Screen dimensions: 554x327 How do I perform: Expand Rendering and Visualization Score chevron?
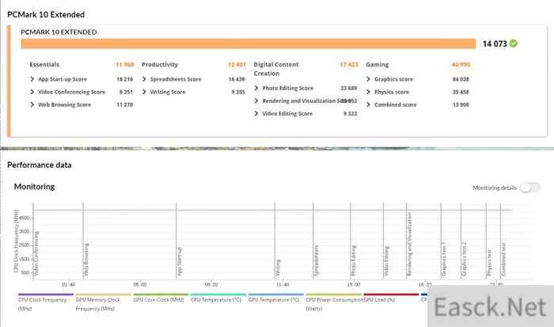pyautogui.click(x=256, y=101)
